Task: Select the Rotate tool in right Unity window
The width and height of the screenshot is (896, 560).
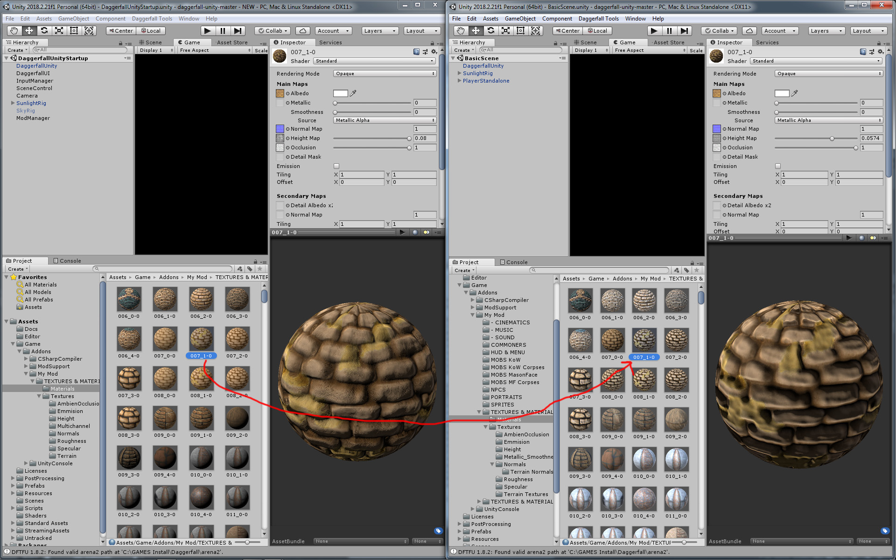Action: click(x=490, y=31)
